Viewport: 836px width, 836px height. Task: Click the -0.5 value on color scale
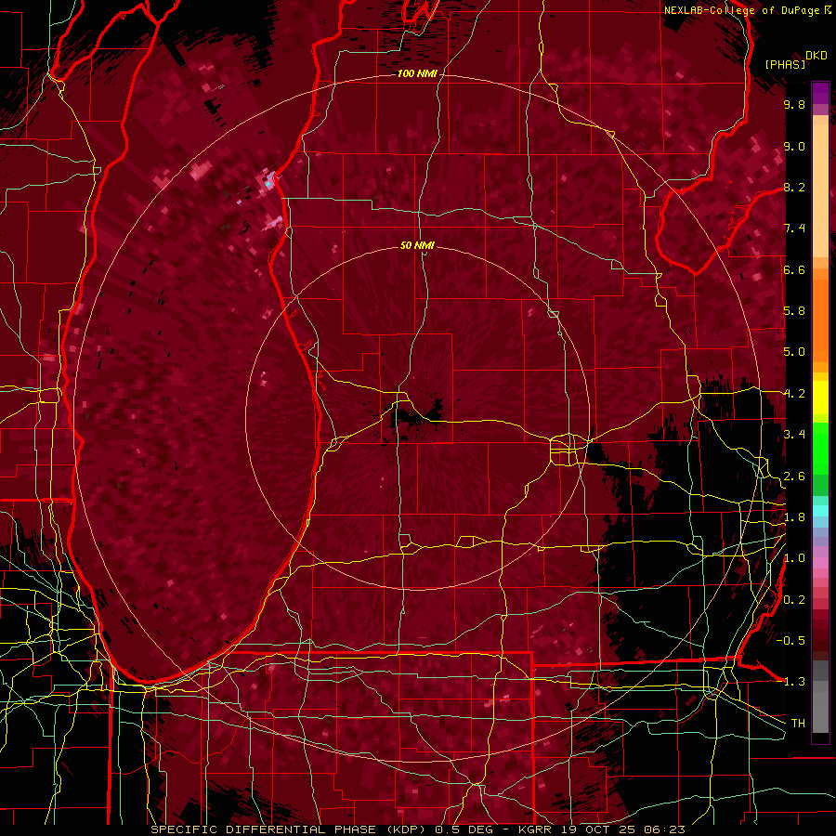[790, 641]
